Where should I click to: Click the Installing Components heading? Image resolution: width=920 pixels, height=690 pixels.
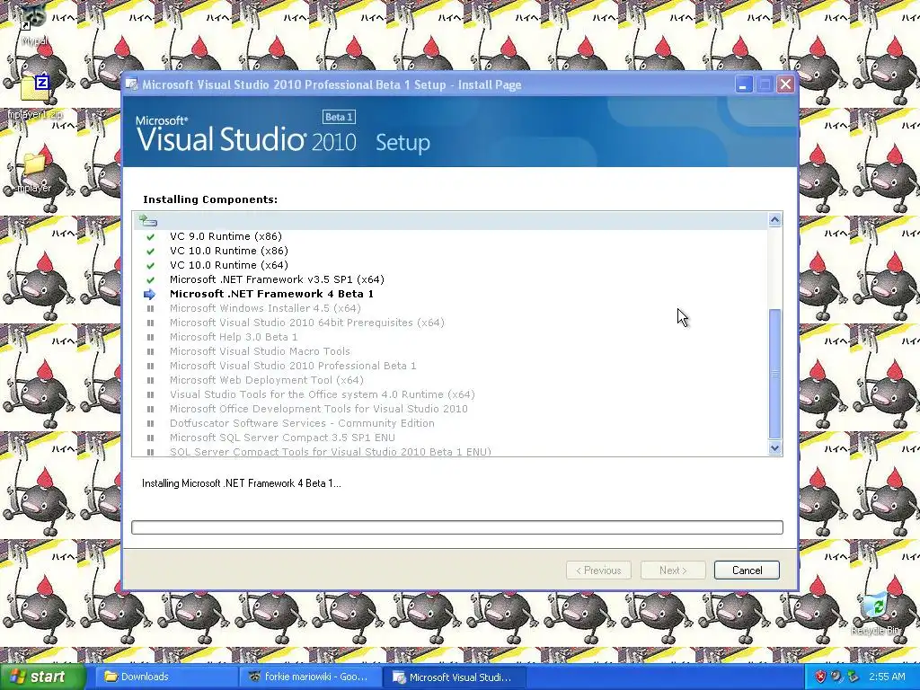point(210,199)
